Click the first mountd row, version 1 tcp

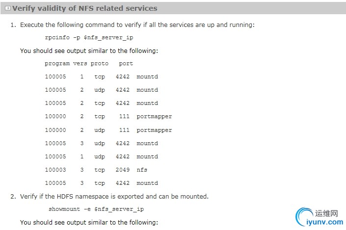[x=102, y=77]
